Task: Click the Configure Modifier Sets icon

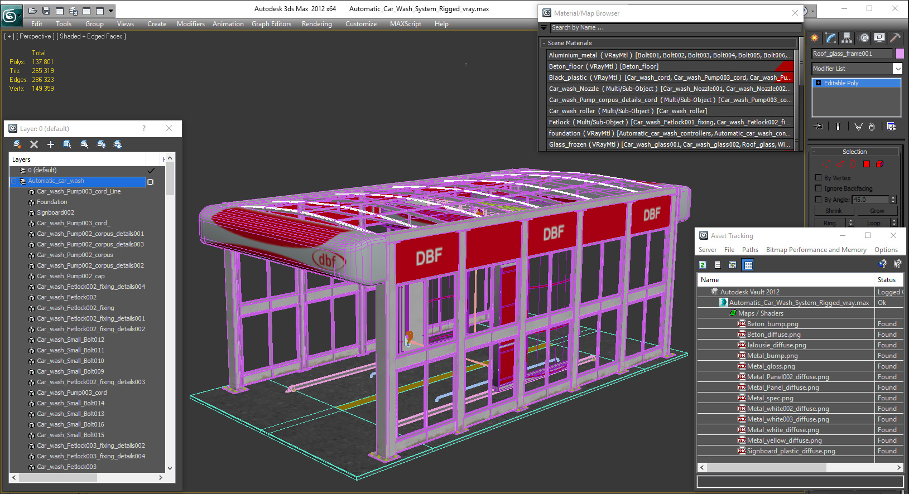Action: (891, 127)
